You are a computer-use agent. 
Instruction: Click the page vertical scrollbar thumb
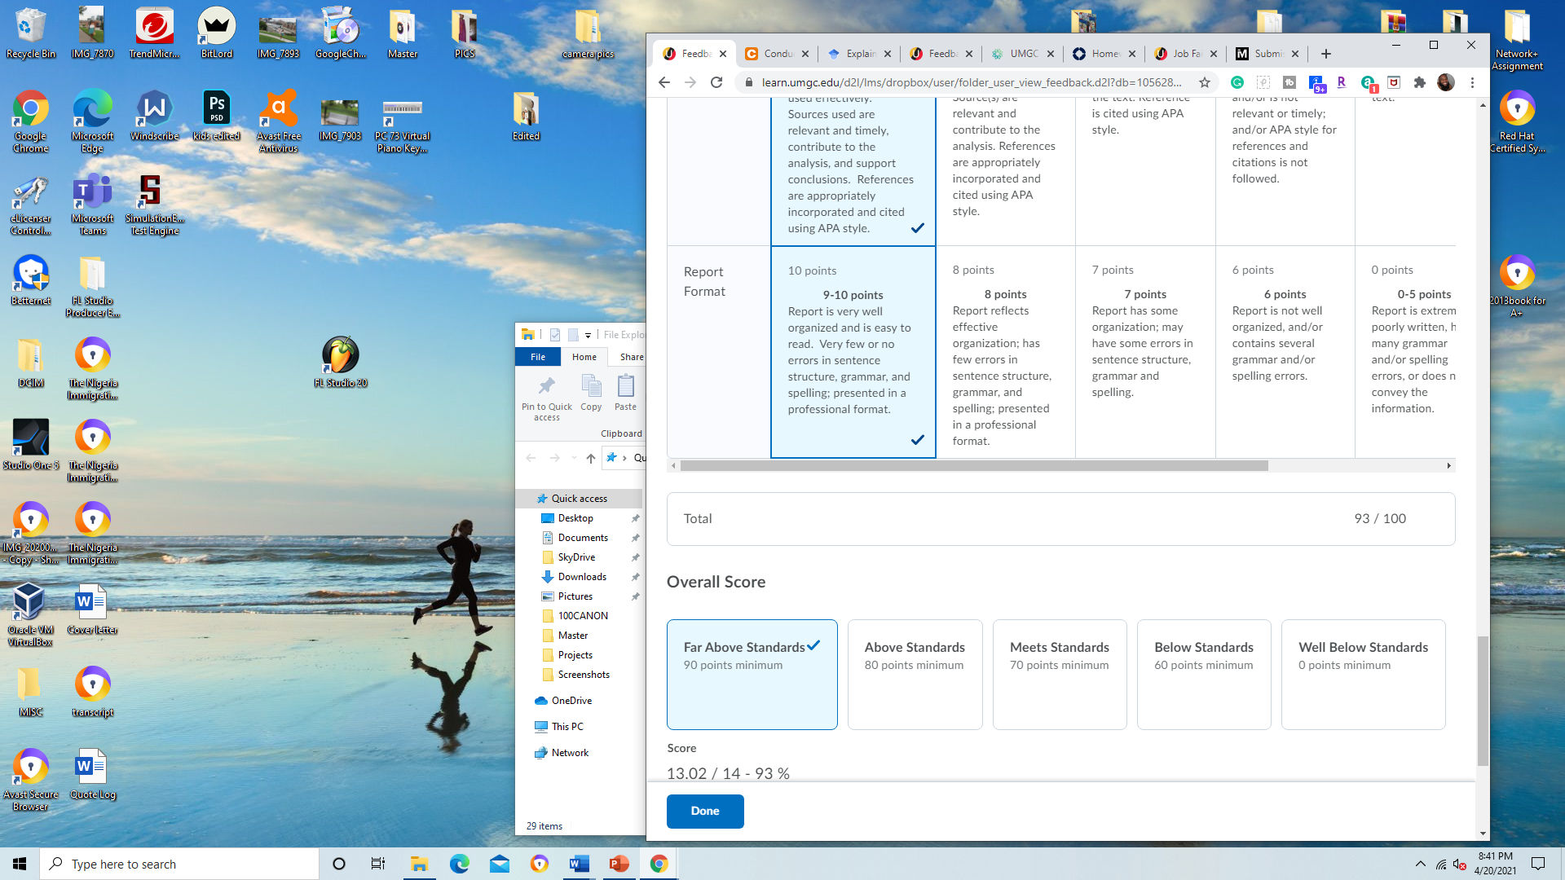1483,701
